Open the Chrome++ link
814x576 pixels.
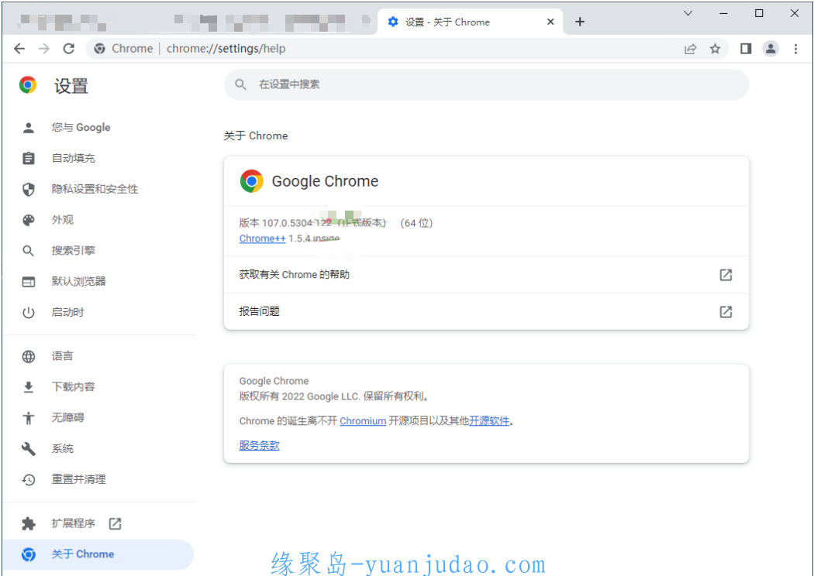[262, 238]
